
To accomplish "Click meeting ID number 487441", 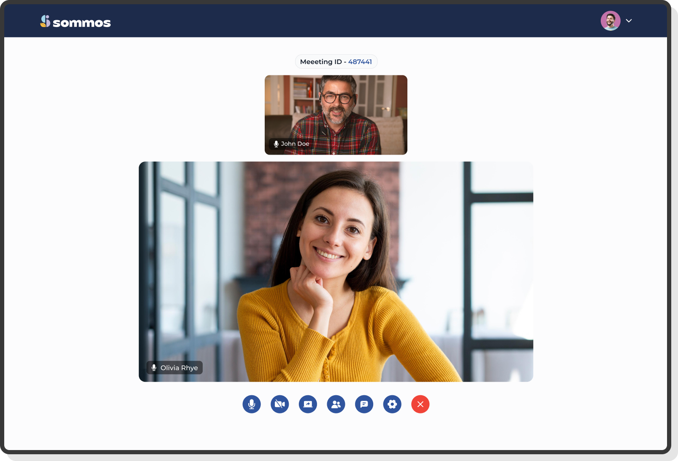I will [x=360, y=62].
